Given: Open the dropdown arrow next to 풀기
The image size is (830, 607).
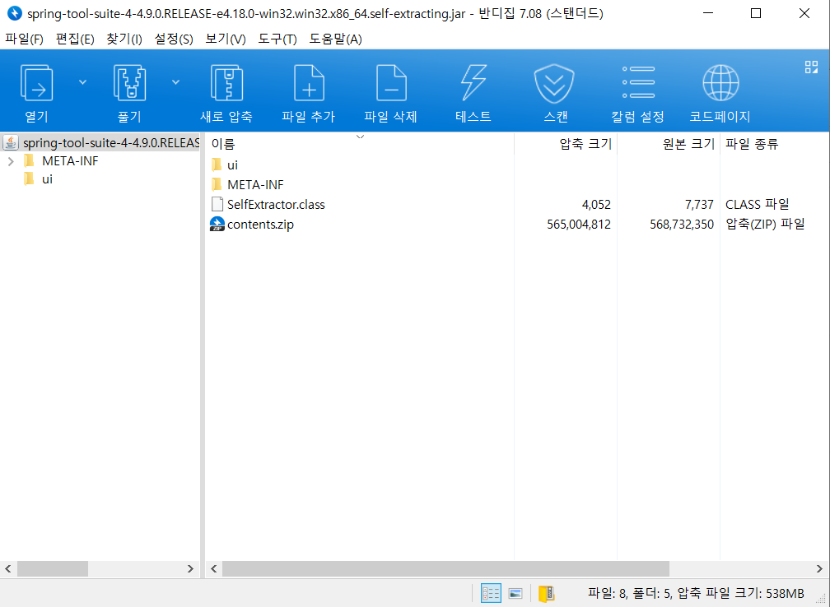Looking at the screenshot, I should point(175,82).
